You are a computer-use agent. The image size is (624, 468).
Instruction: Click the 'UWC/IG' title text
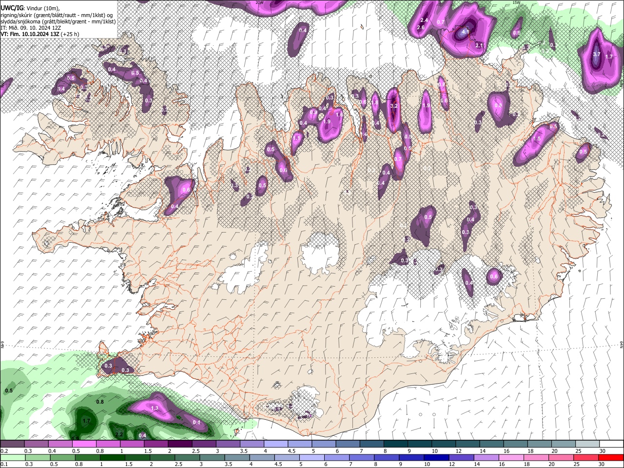pyautogui.click(x=12, y=8)
